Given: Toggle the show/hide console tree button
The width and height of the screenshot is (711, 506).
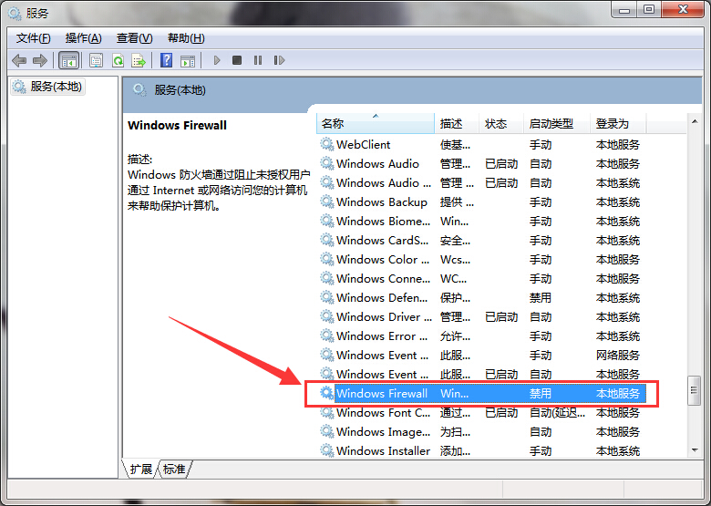Looking at the screenshot, I should tap(67, 60).
